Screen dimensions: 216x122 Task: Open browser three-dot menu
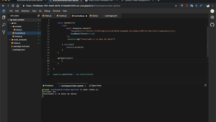(x=213, y=6)
